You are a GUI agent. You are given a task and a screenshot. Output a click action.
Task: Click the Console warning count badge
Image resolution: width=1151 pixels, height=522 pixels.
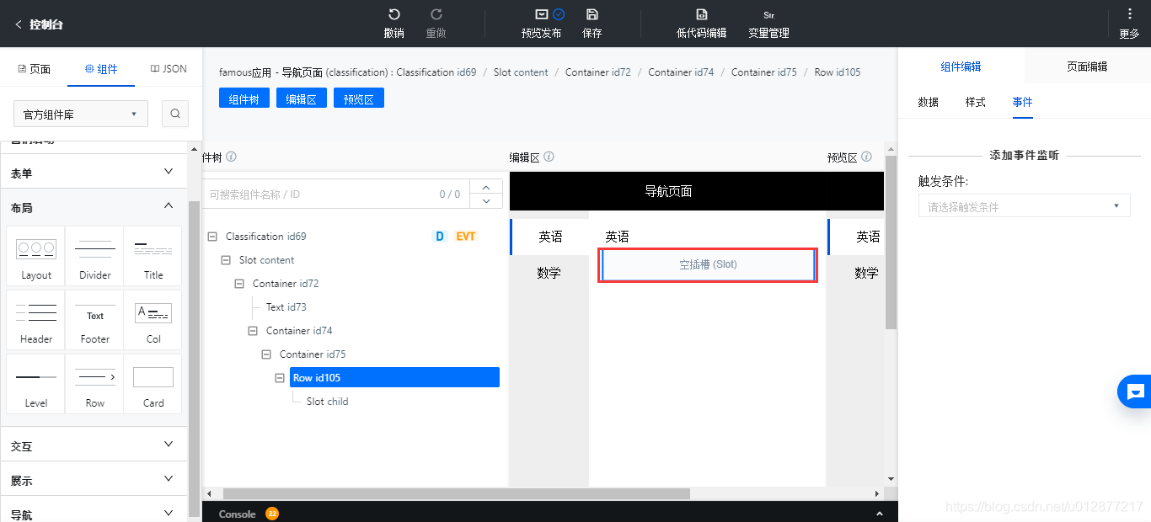(272, 514)
